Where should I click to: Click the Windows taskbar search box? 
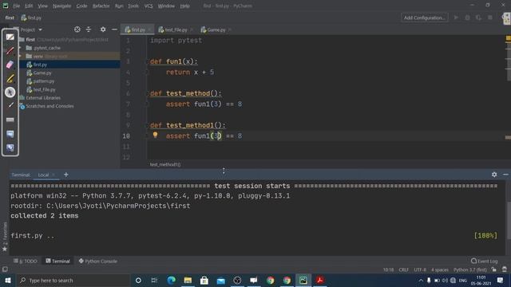click(x=73, y=280)
